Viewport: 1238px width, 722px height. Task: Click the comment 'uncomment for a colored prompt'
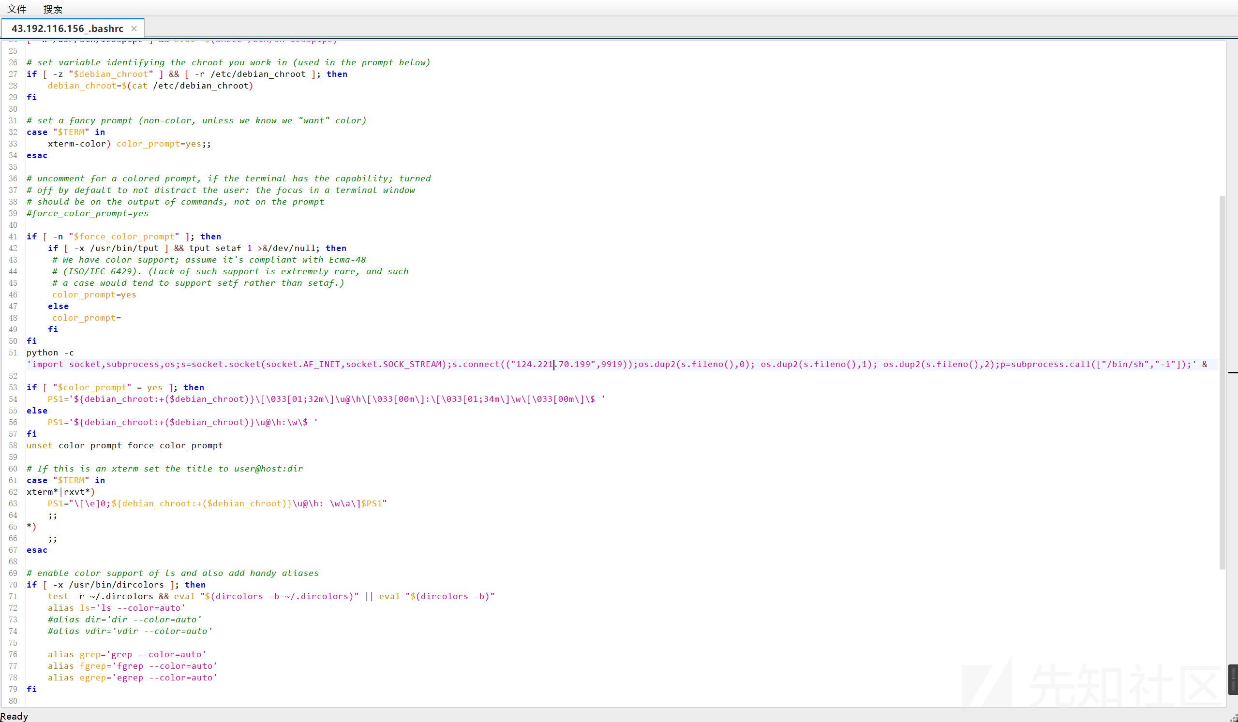[229, 178]
